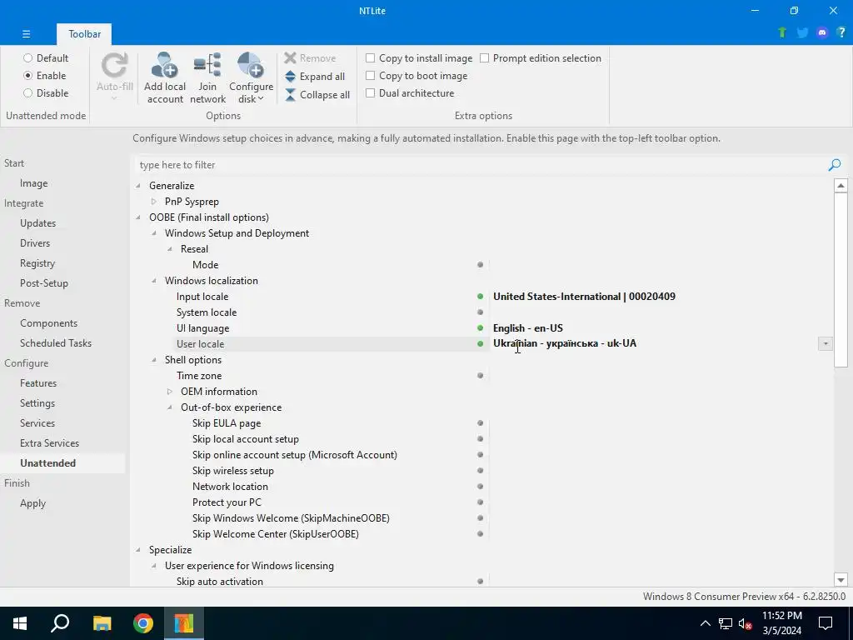Click the green status dot for Input locale
This screenshot has height=640, width=853.
pyautogui.click(x=480, y=297)
